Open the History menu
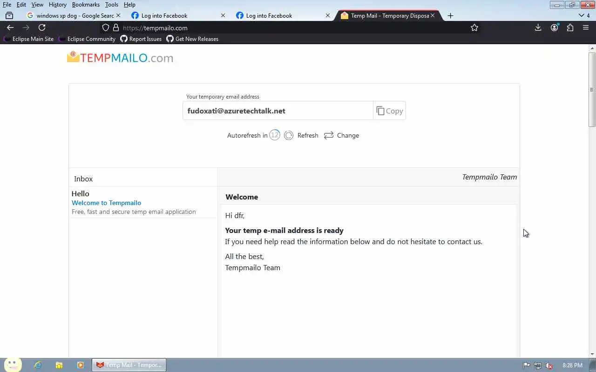 58,5
